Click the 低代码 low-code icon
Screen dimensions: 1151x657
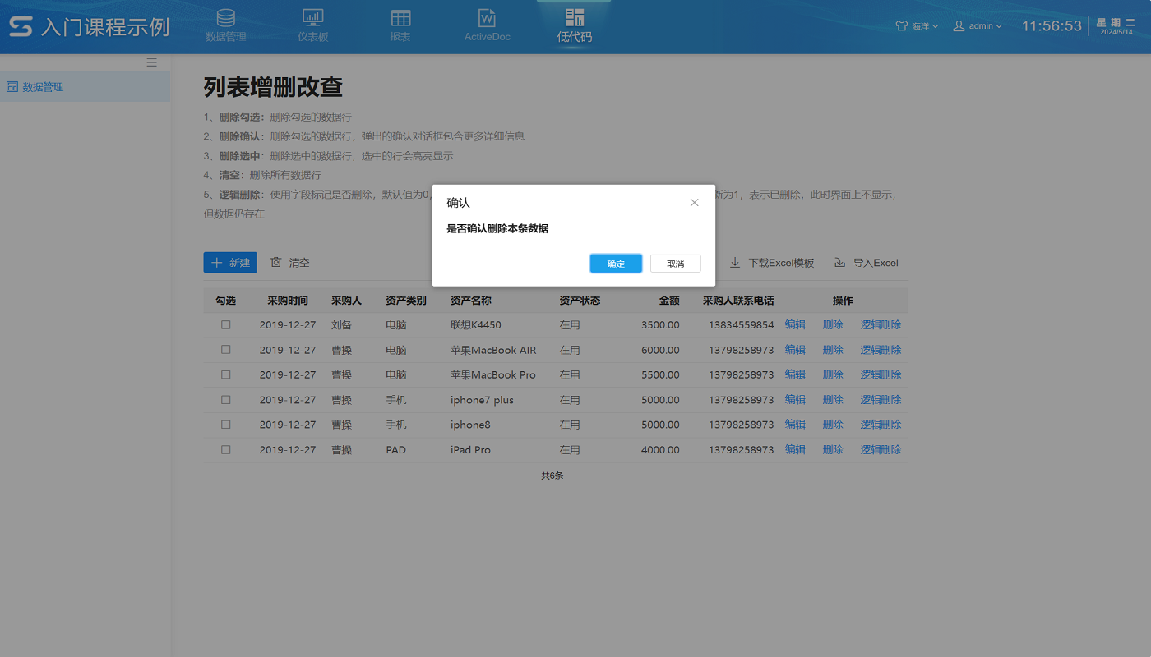coord(574,18)
